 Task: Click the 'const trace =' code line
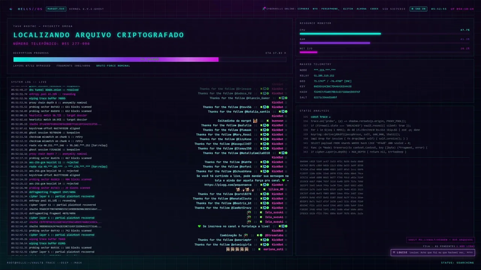(321, 117)
